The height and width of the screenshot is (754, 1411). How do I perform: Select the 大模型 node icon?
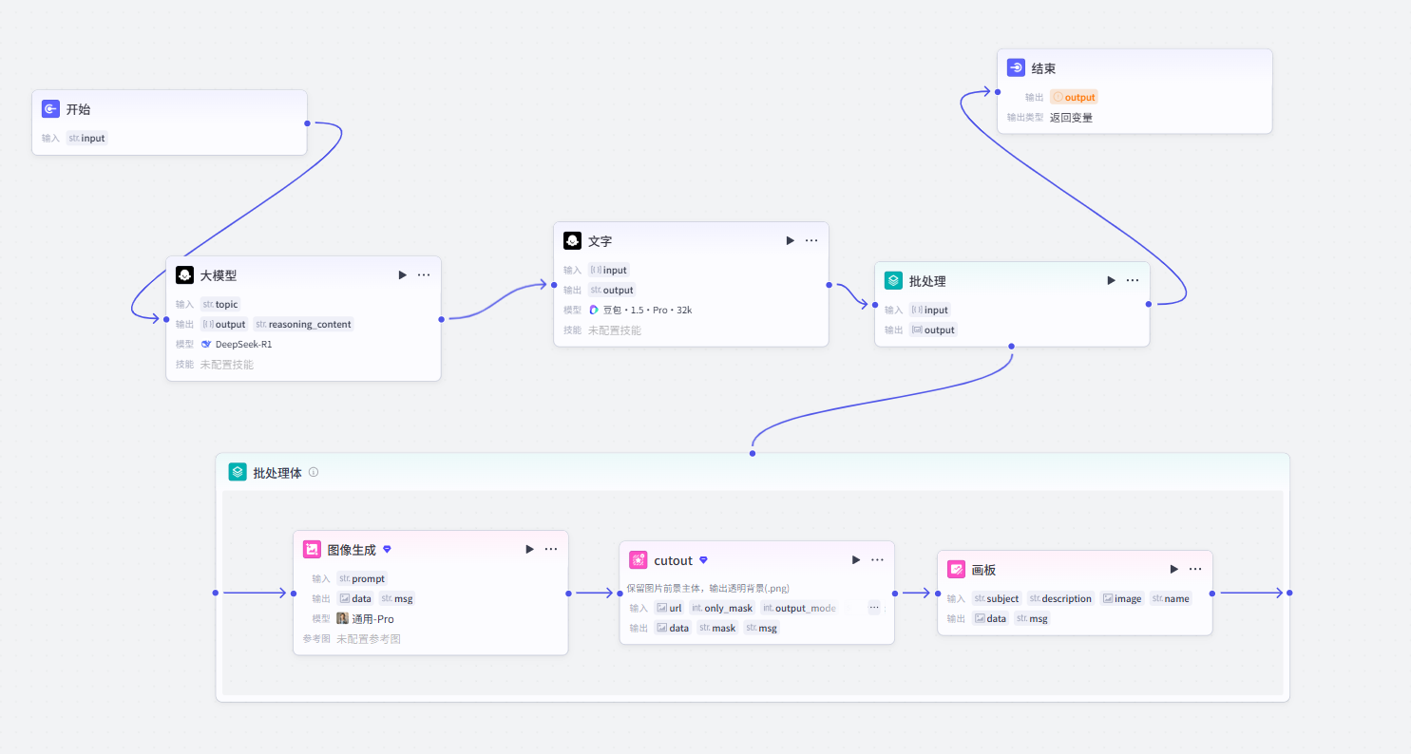[185, 275]
